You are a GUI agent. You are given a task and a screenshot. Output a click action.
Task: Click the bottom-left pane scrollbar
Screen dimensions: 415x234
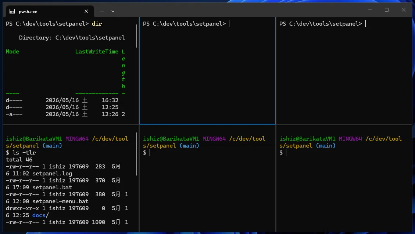coord(137,154)
